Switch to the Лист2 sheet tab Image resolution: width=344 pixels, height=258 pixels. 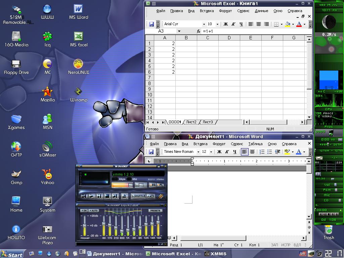click(191, 122)
